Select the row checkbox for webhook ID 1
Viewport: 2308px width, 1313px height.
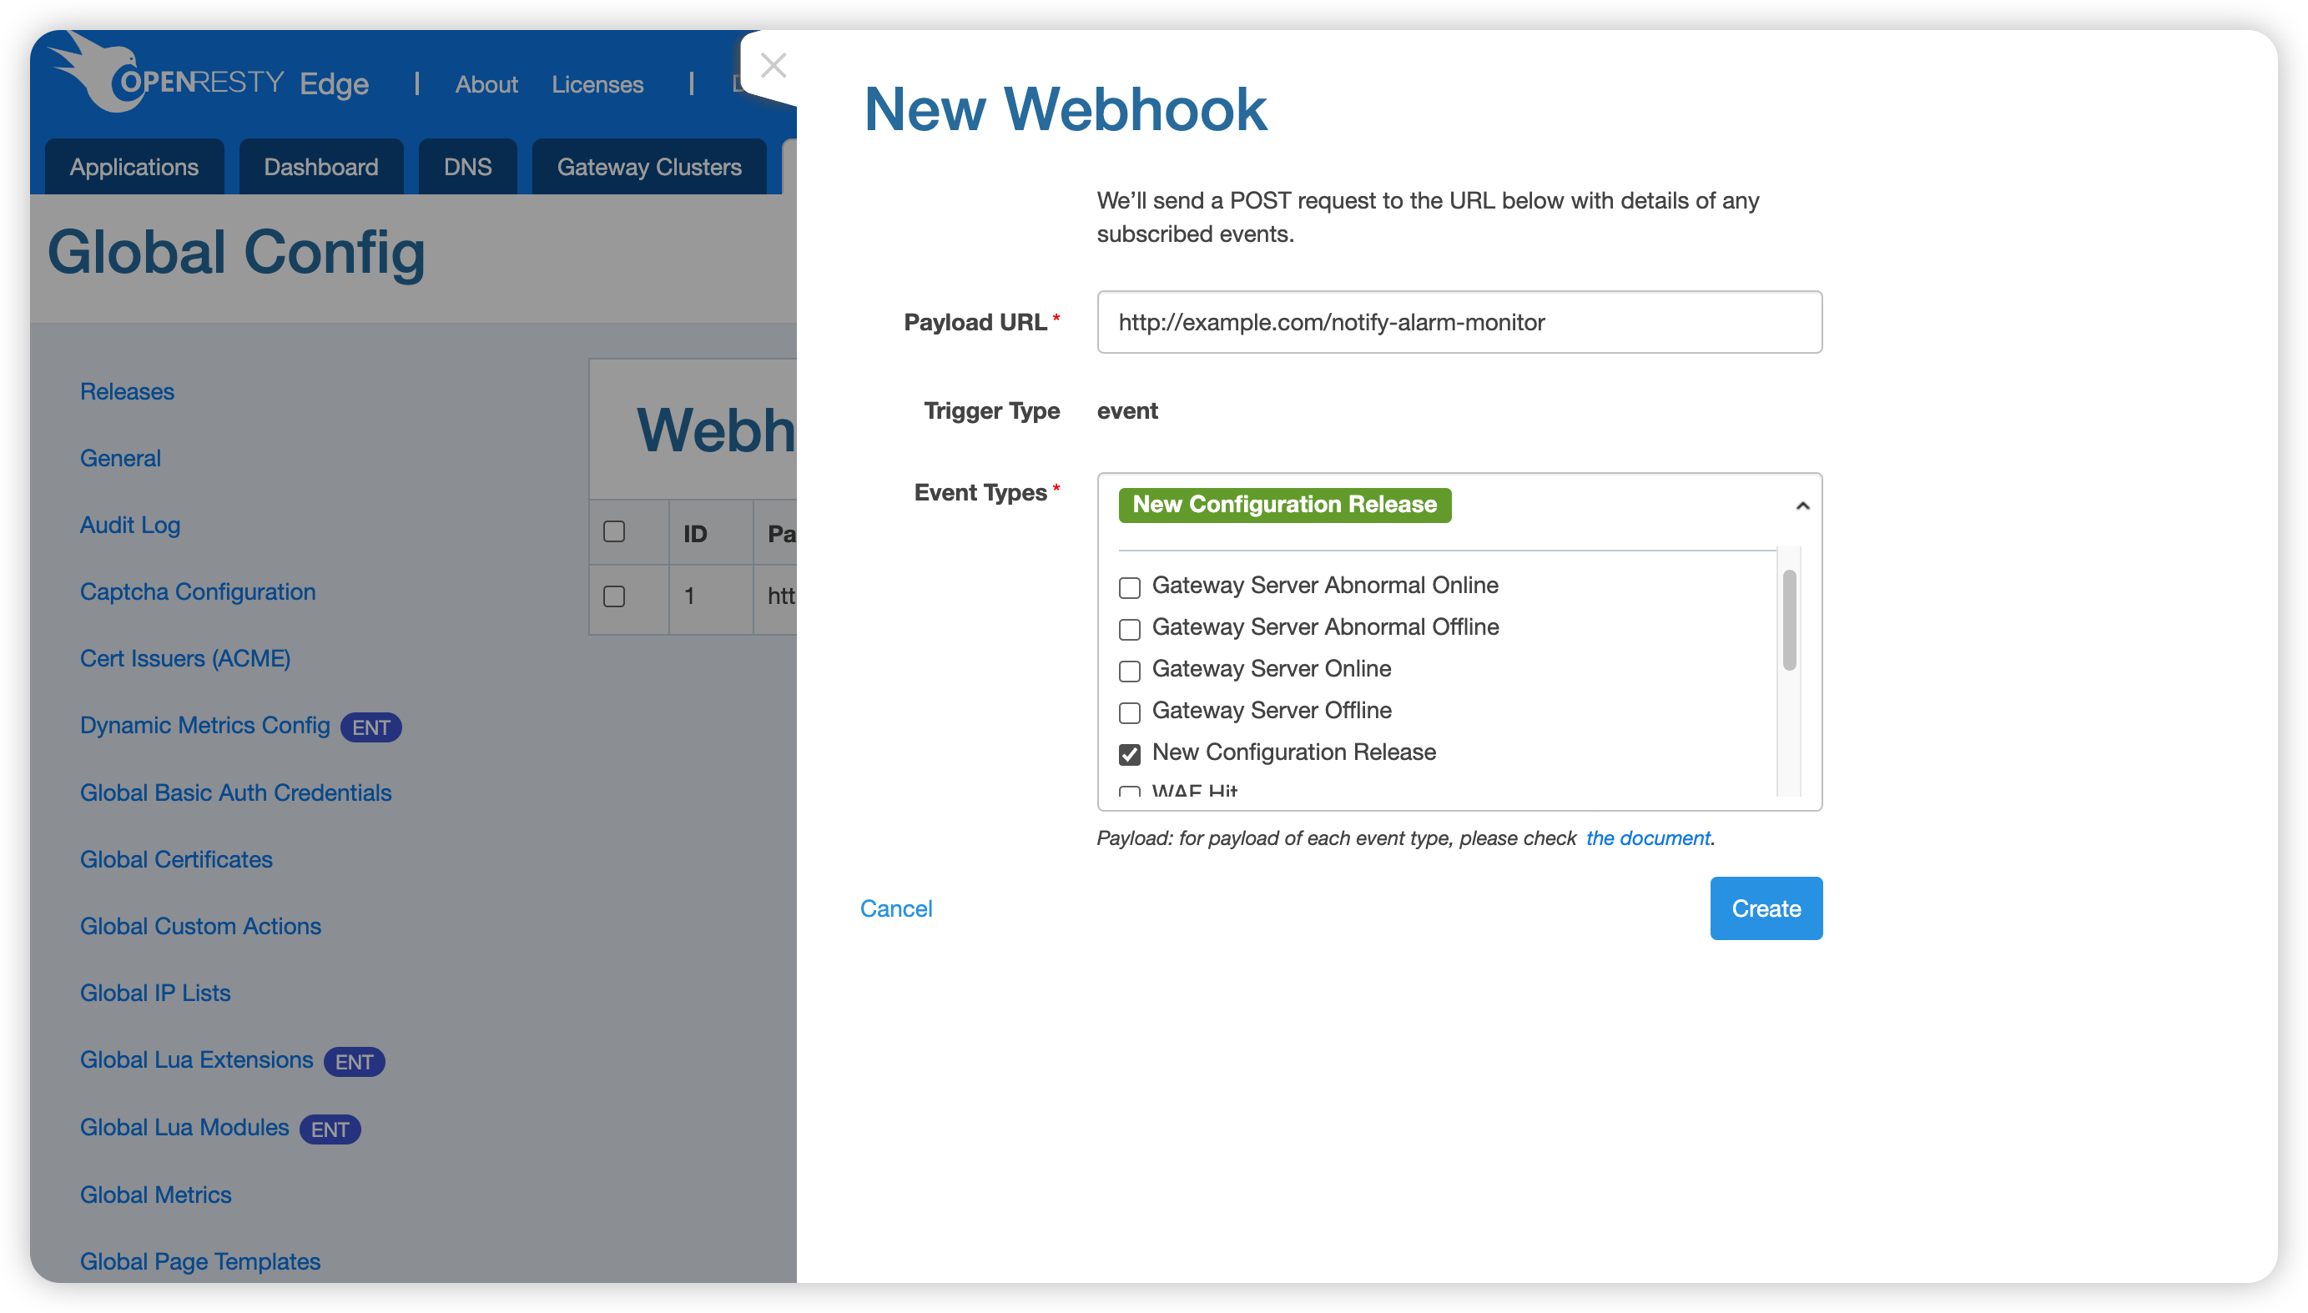click(x=614, y=596)
